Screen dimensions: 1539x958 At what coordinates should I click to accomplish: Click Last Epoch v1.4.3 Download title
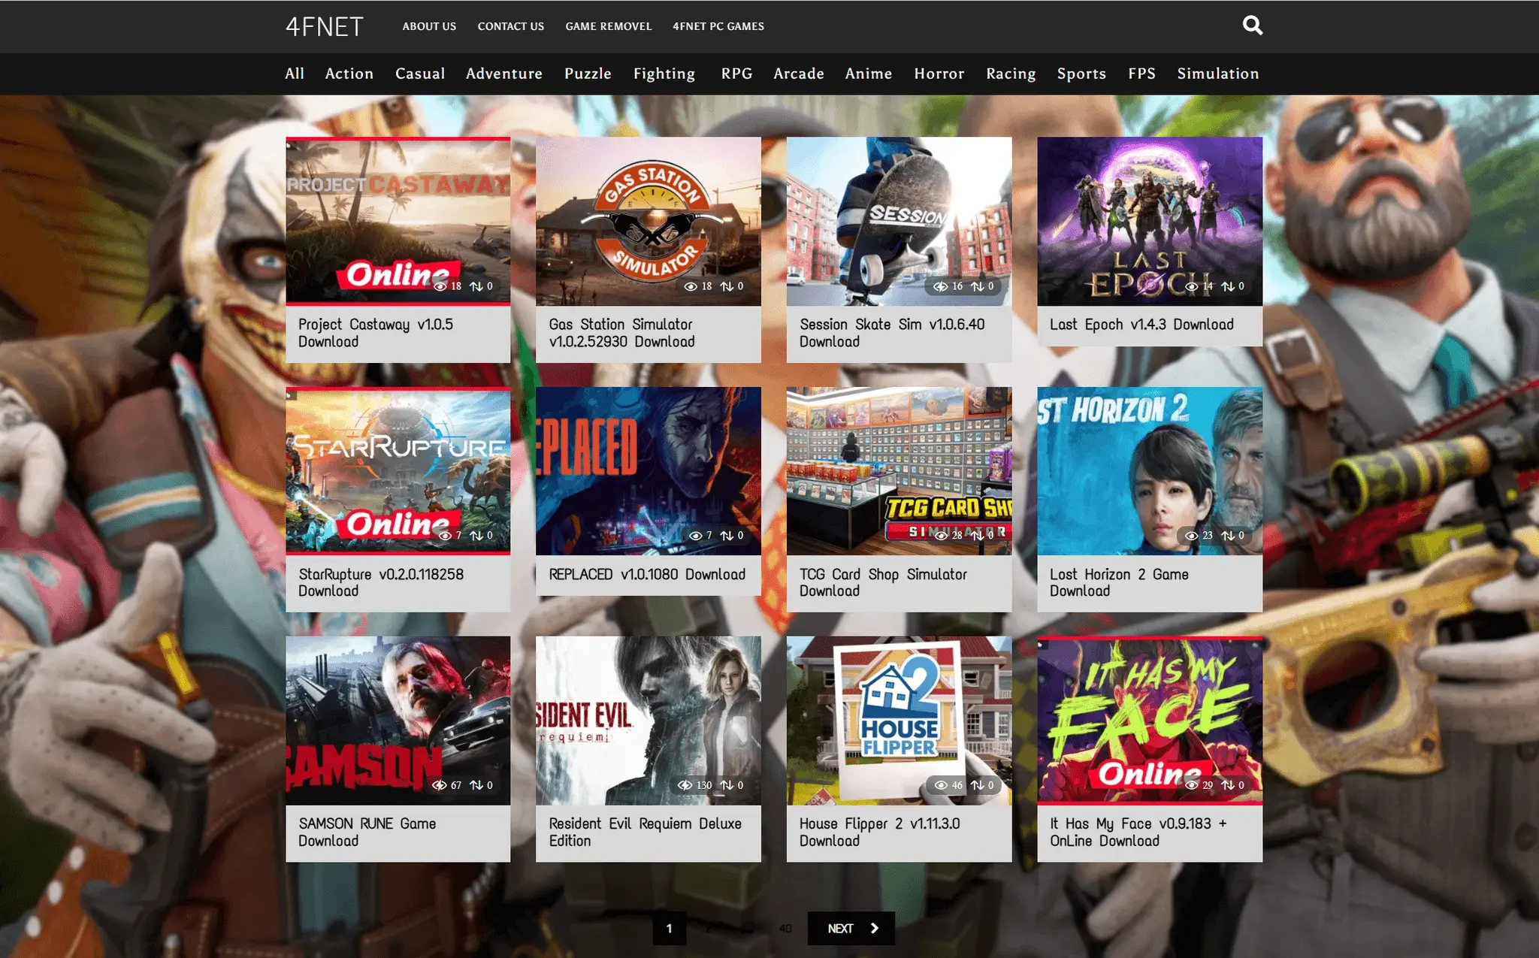[1141, 325]
